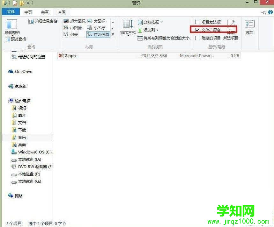Open the 桌面 folder in sidebar
Image resolution: width=274 pixels, height=227 pixels.
tap(19, 145)
